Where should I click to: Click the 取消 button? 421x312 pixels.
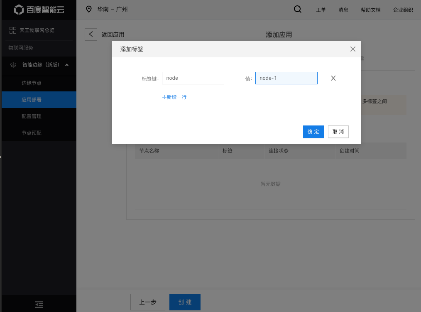(x=338, y=132)
